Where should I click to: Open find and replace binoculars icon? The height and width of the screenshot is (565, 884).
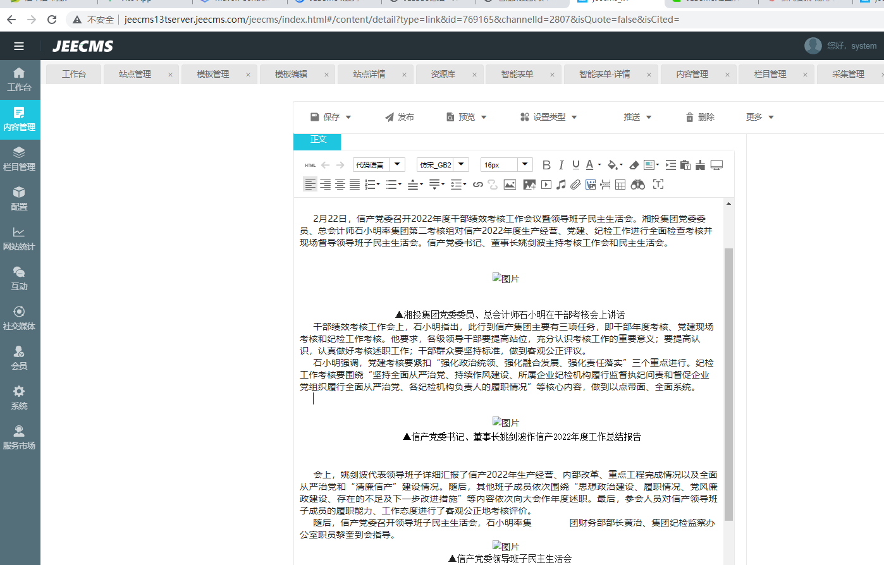pyautogui.click(x=637, y=185)
